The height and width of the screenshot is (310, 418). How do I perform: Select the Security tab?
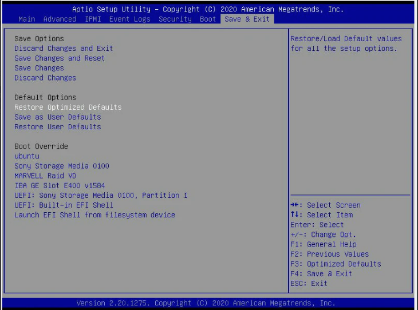pos(175,19)
